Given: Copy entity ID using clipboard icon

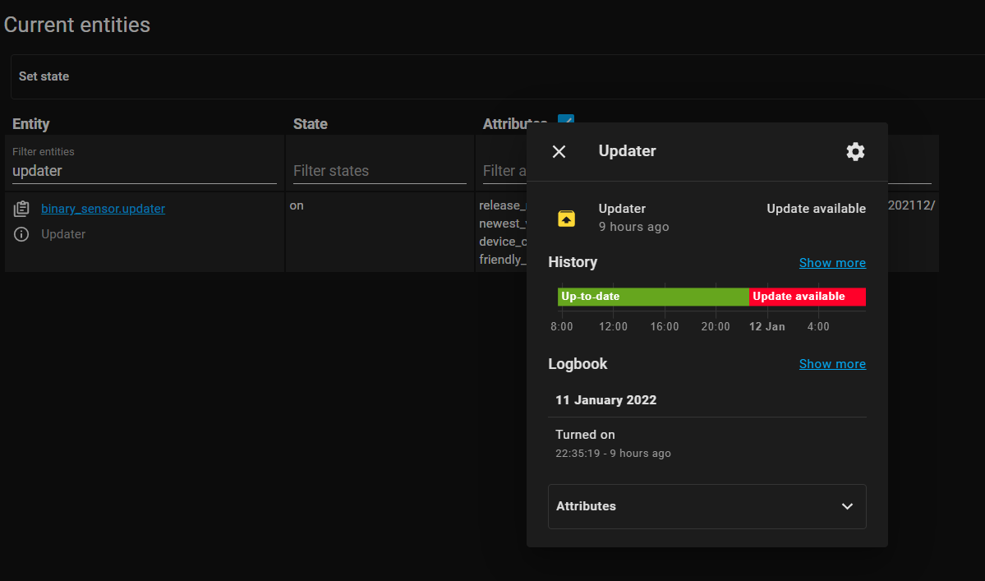Looking at the screenshot, I should 21,210.
